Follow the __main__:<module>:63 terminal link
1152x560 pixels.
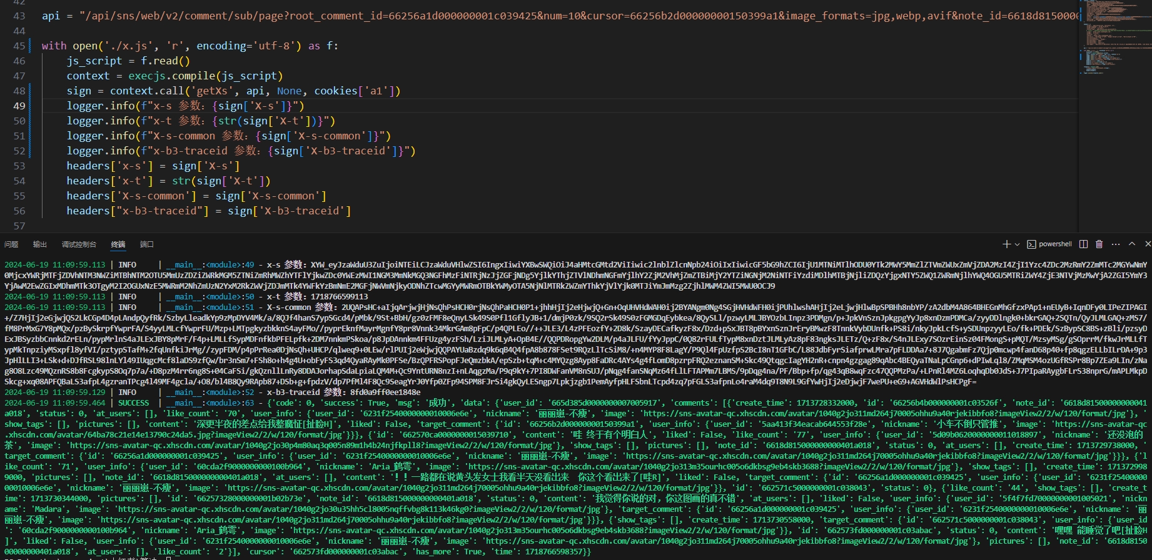tap(210, 403)
